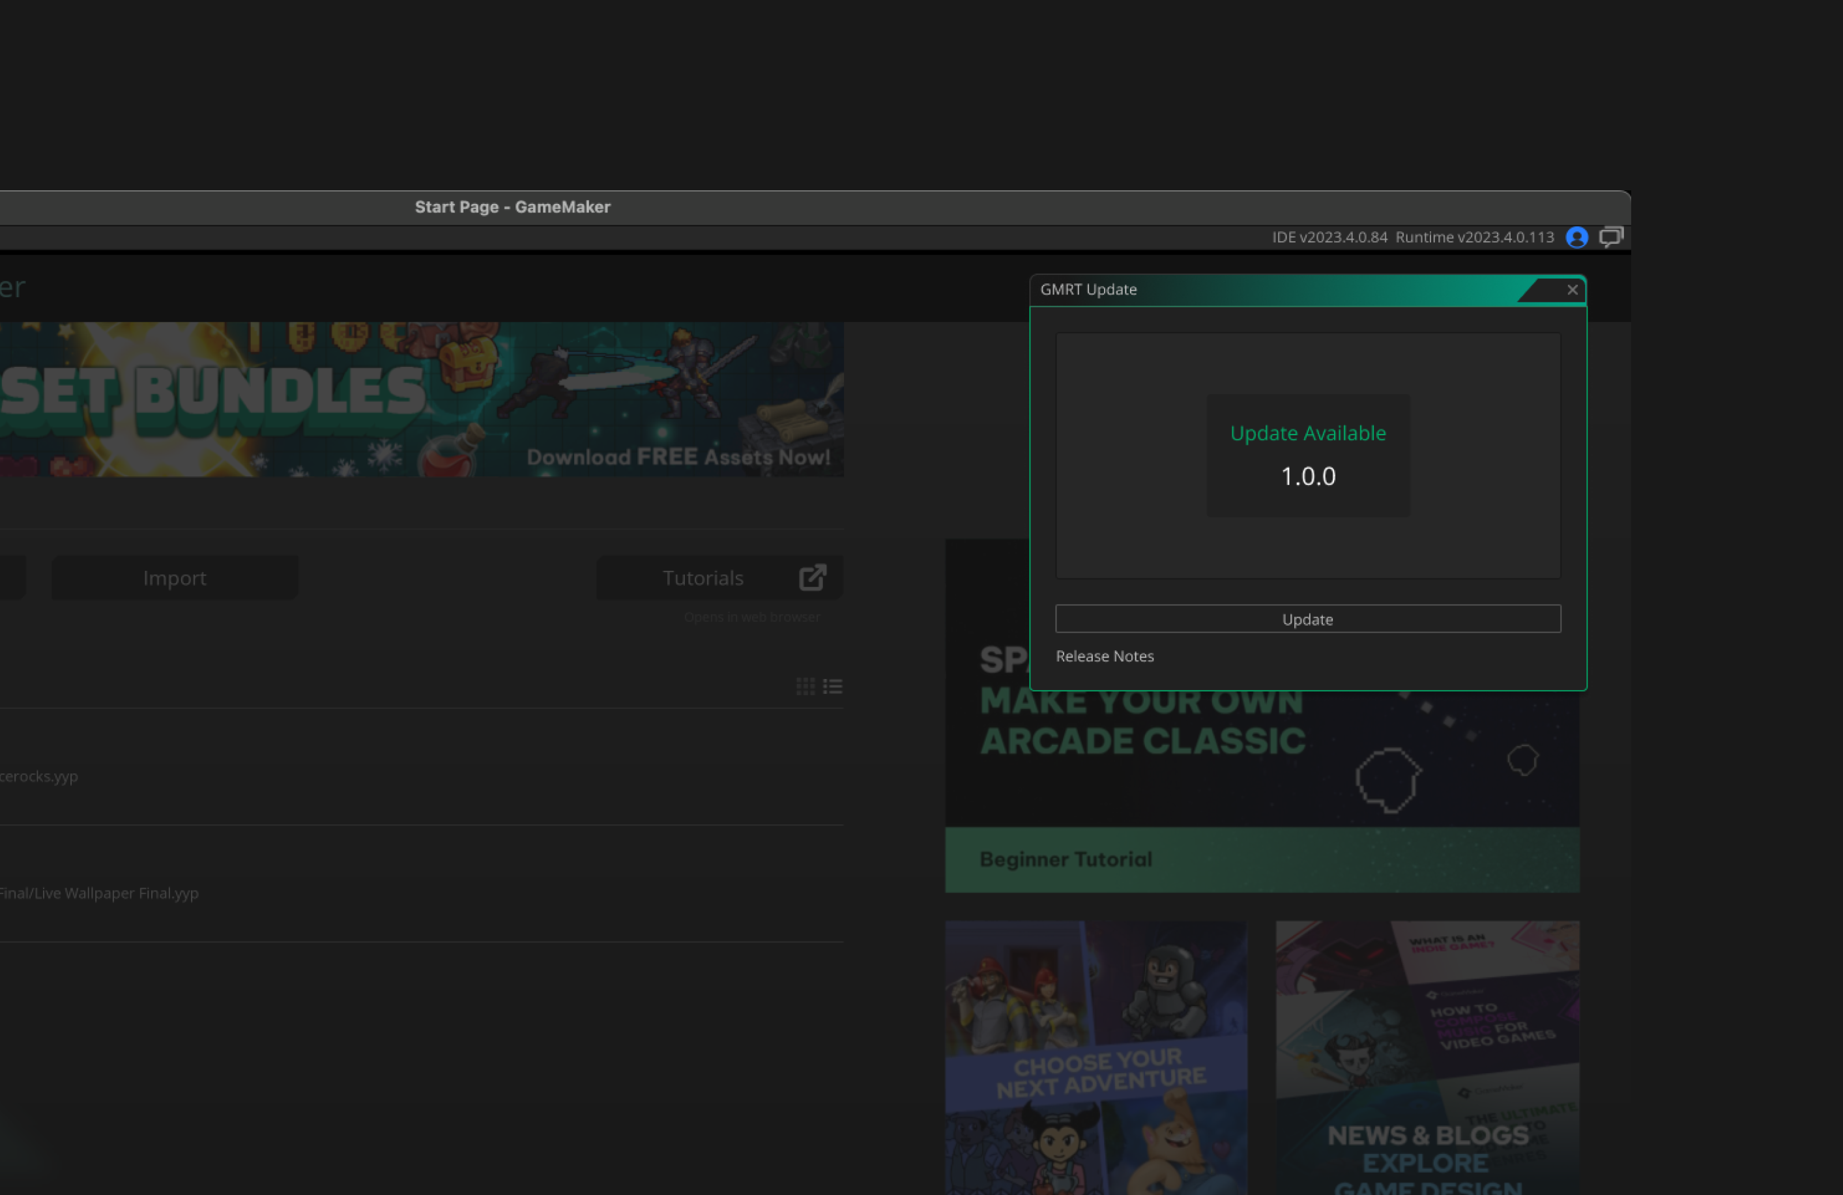Screen dimensions: 1843x1195
Task: Click the Beginner Tutorial green bar
Action: [x=1262, y=859]
